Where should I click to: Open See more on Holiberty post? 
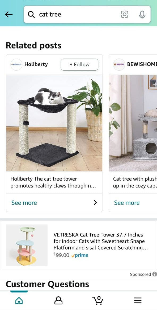coord(24,203)
